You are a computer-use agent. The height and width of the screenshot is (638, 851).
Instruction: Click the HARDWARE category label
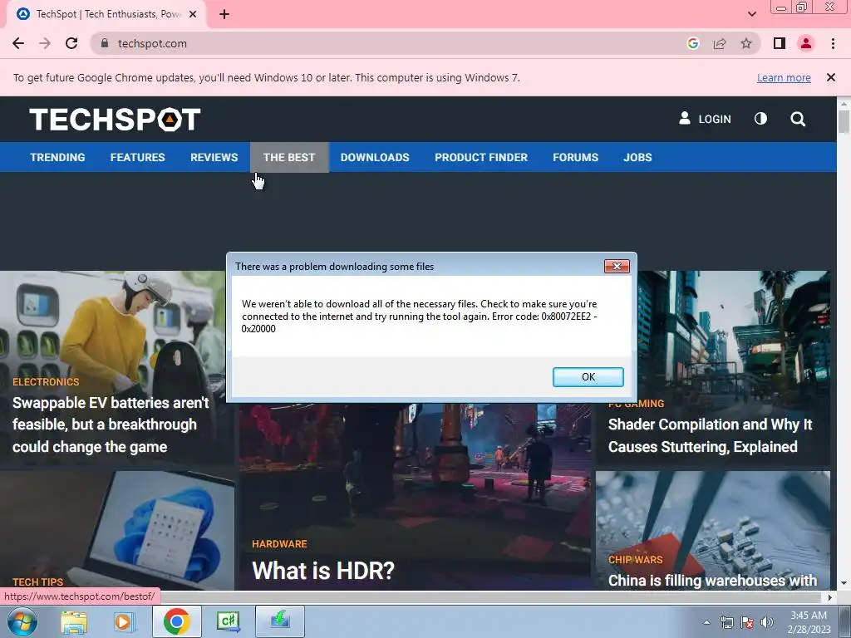(x=279, y=543)
